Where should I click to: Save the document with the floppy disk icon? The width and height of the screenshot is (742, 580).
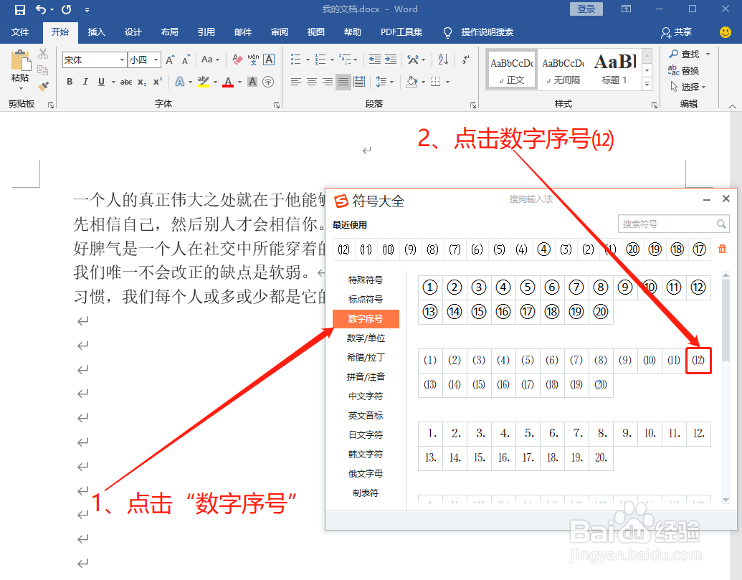tap(19, 9)
